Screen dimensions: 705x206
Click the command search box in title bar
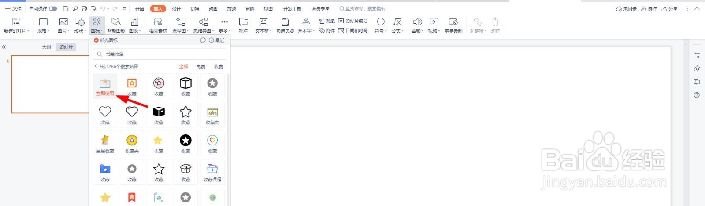[x=363, y=9]
